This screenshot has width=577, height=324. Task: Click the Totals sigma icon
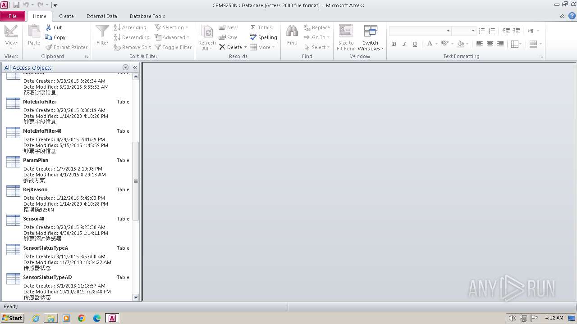coord(253,27)
